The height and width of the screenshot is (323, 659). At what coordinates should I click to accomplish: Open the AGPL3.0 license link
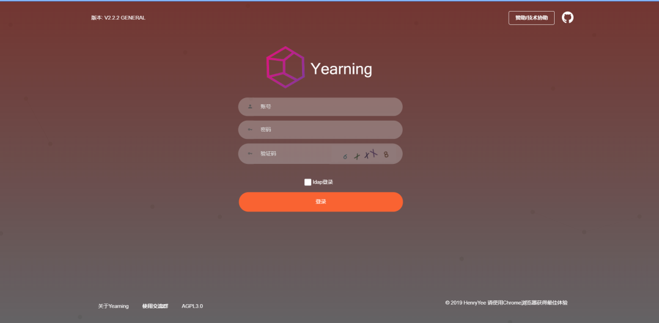192,306
